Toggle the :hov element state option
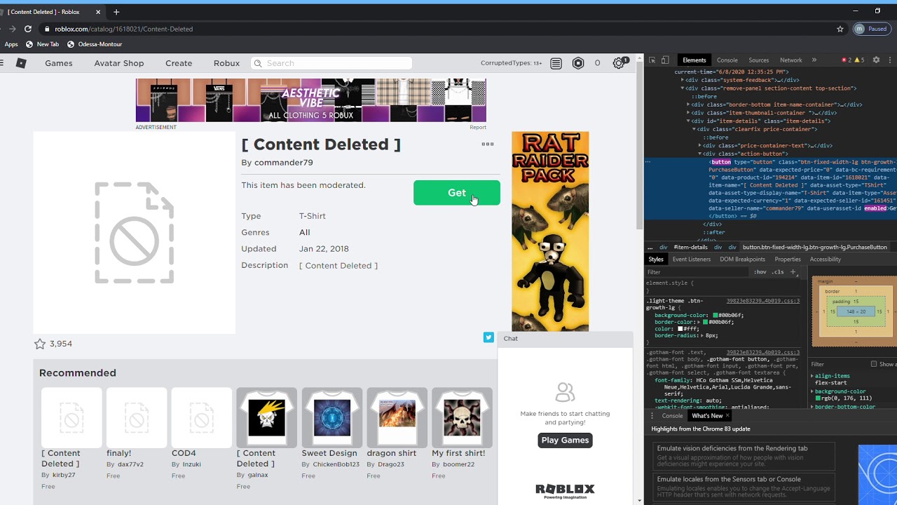The image size is (897, 505). 760,272
